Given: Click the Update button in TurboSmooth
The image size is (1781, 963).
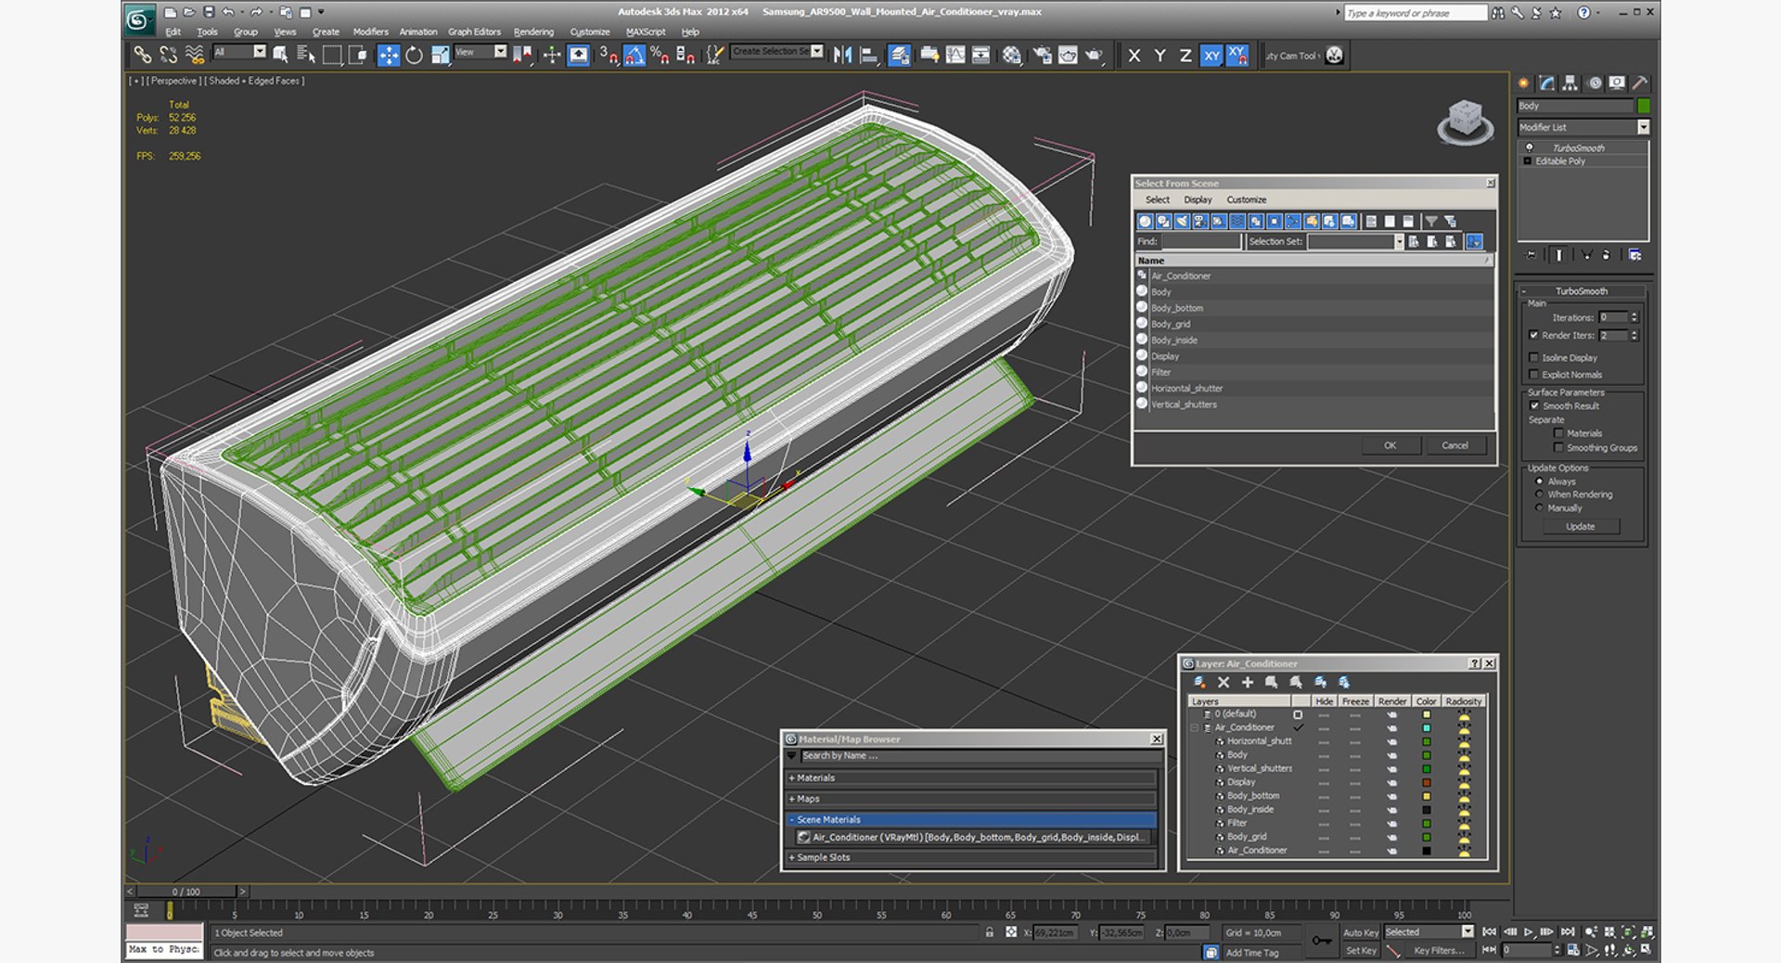Looking at the screenshot, I should click(x=1581, y=526).
